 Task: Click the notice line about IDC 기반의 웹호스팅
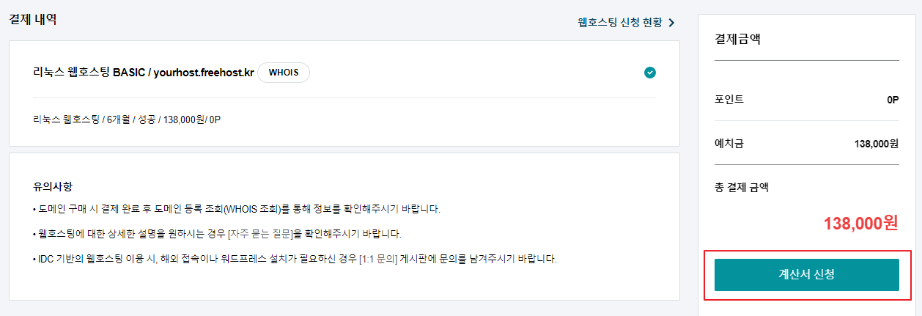[x=295, y=260]
